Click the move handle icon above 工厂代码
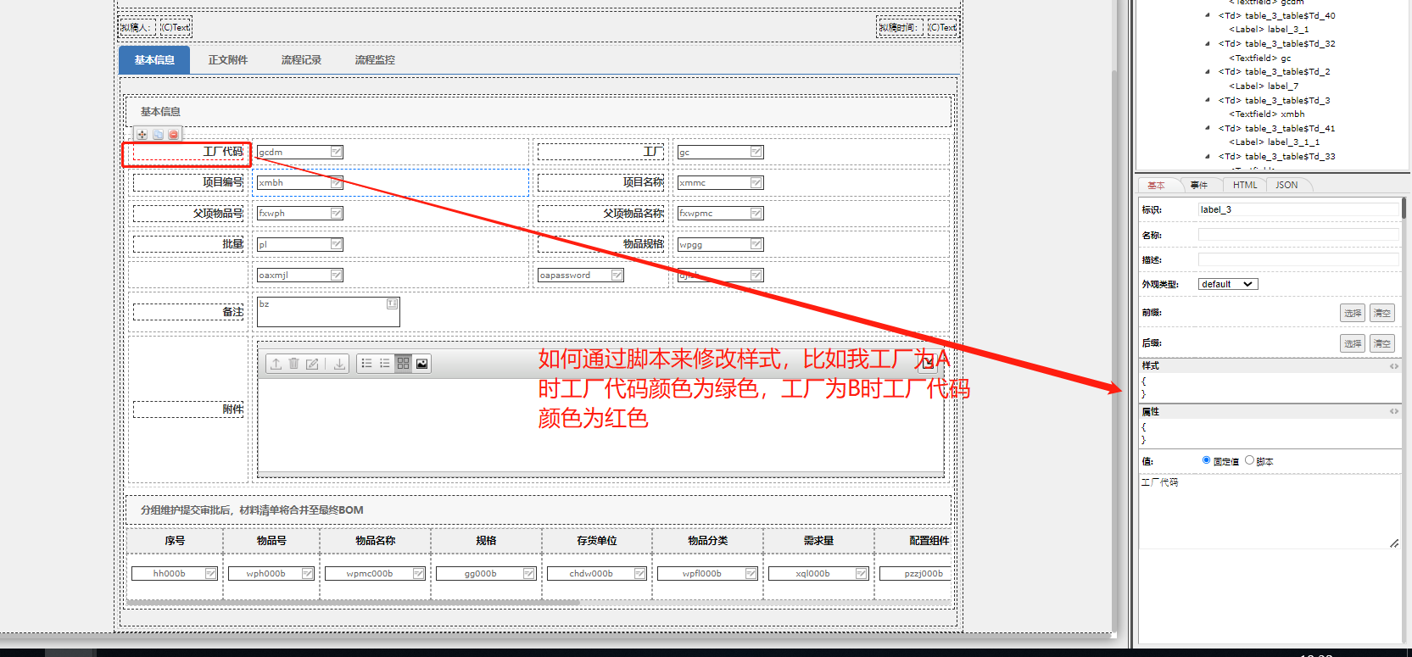This screenshot has width=1412, height=657. [142, 135]
